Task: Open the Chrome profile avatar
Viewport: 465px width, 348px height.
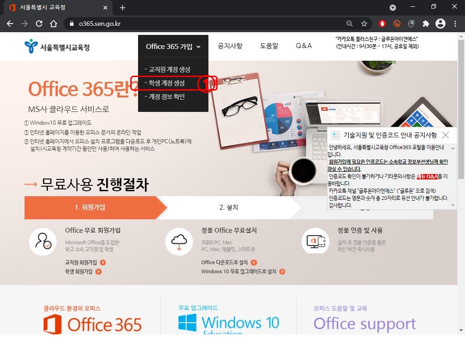Action: (440, 24)
